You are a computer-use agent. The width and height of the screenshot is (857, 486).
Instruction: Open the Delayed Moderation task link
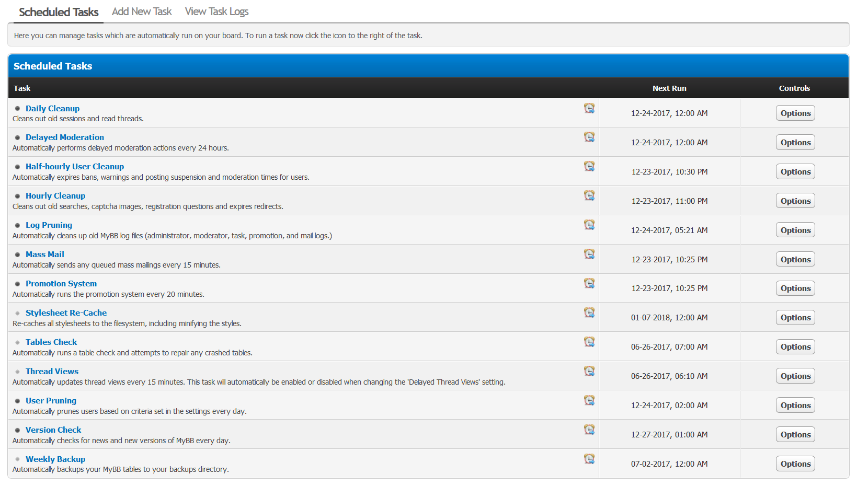coord(65,137)
